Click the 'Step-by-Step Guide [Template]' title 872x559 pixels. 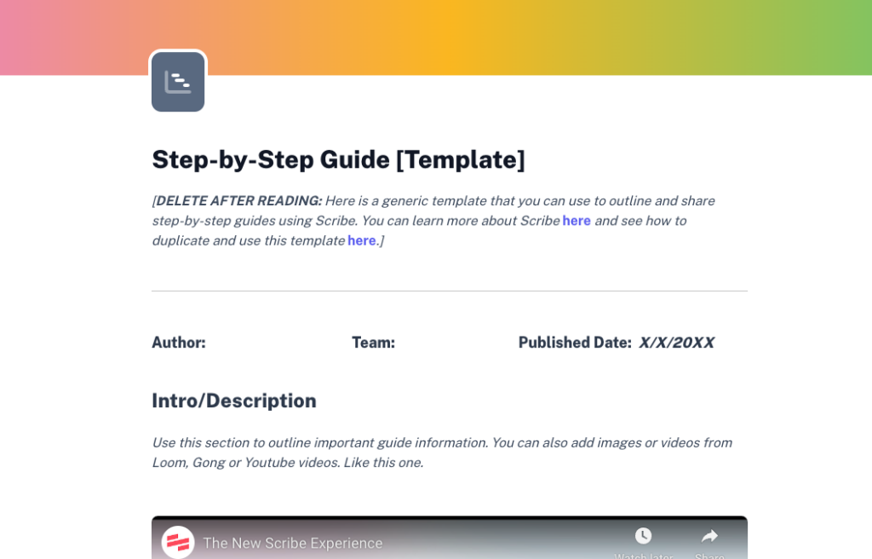coord(338,159)
